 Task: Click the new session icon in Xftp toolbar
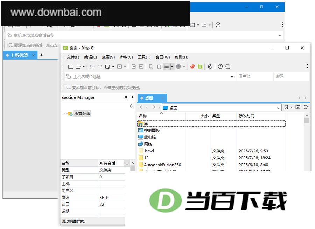pyautogui.click(x=70, y=66)
